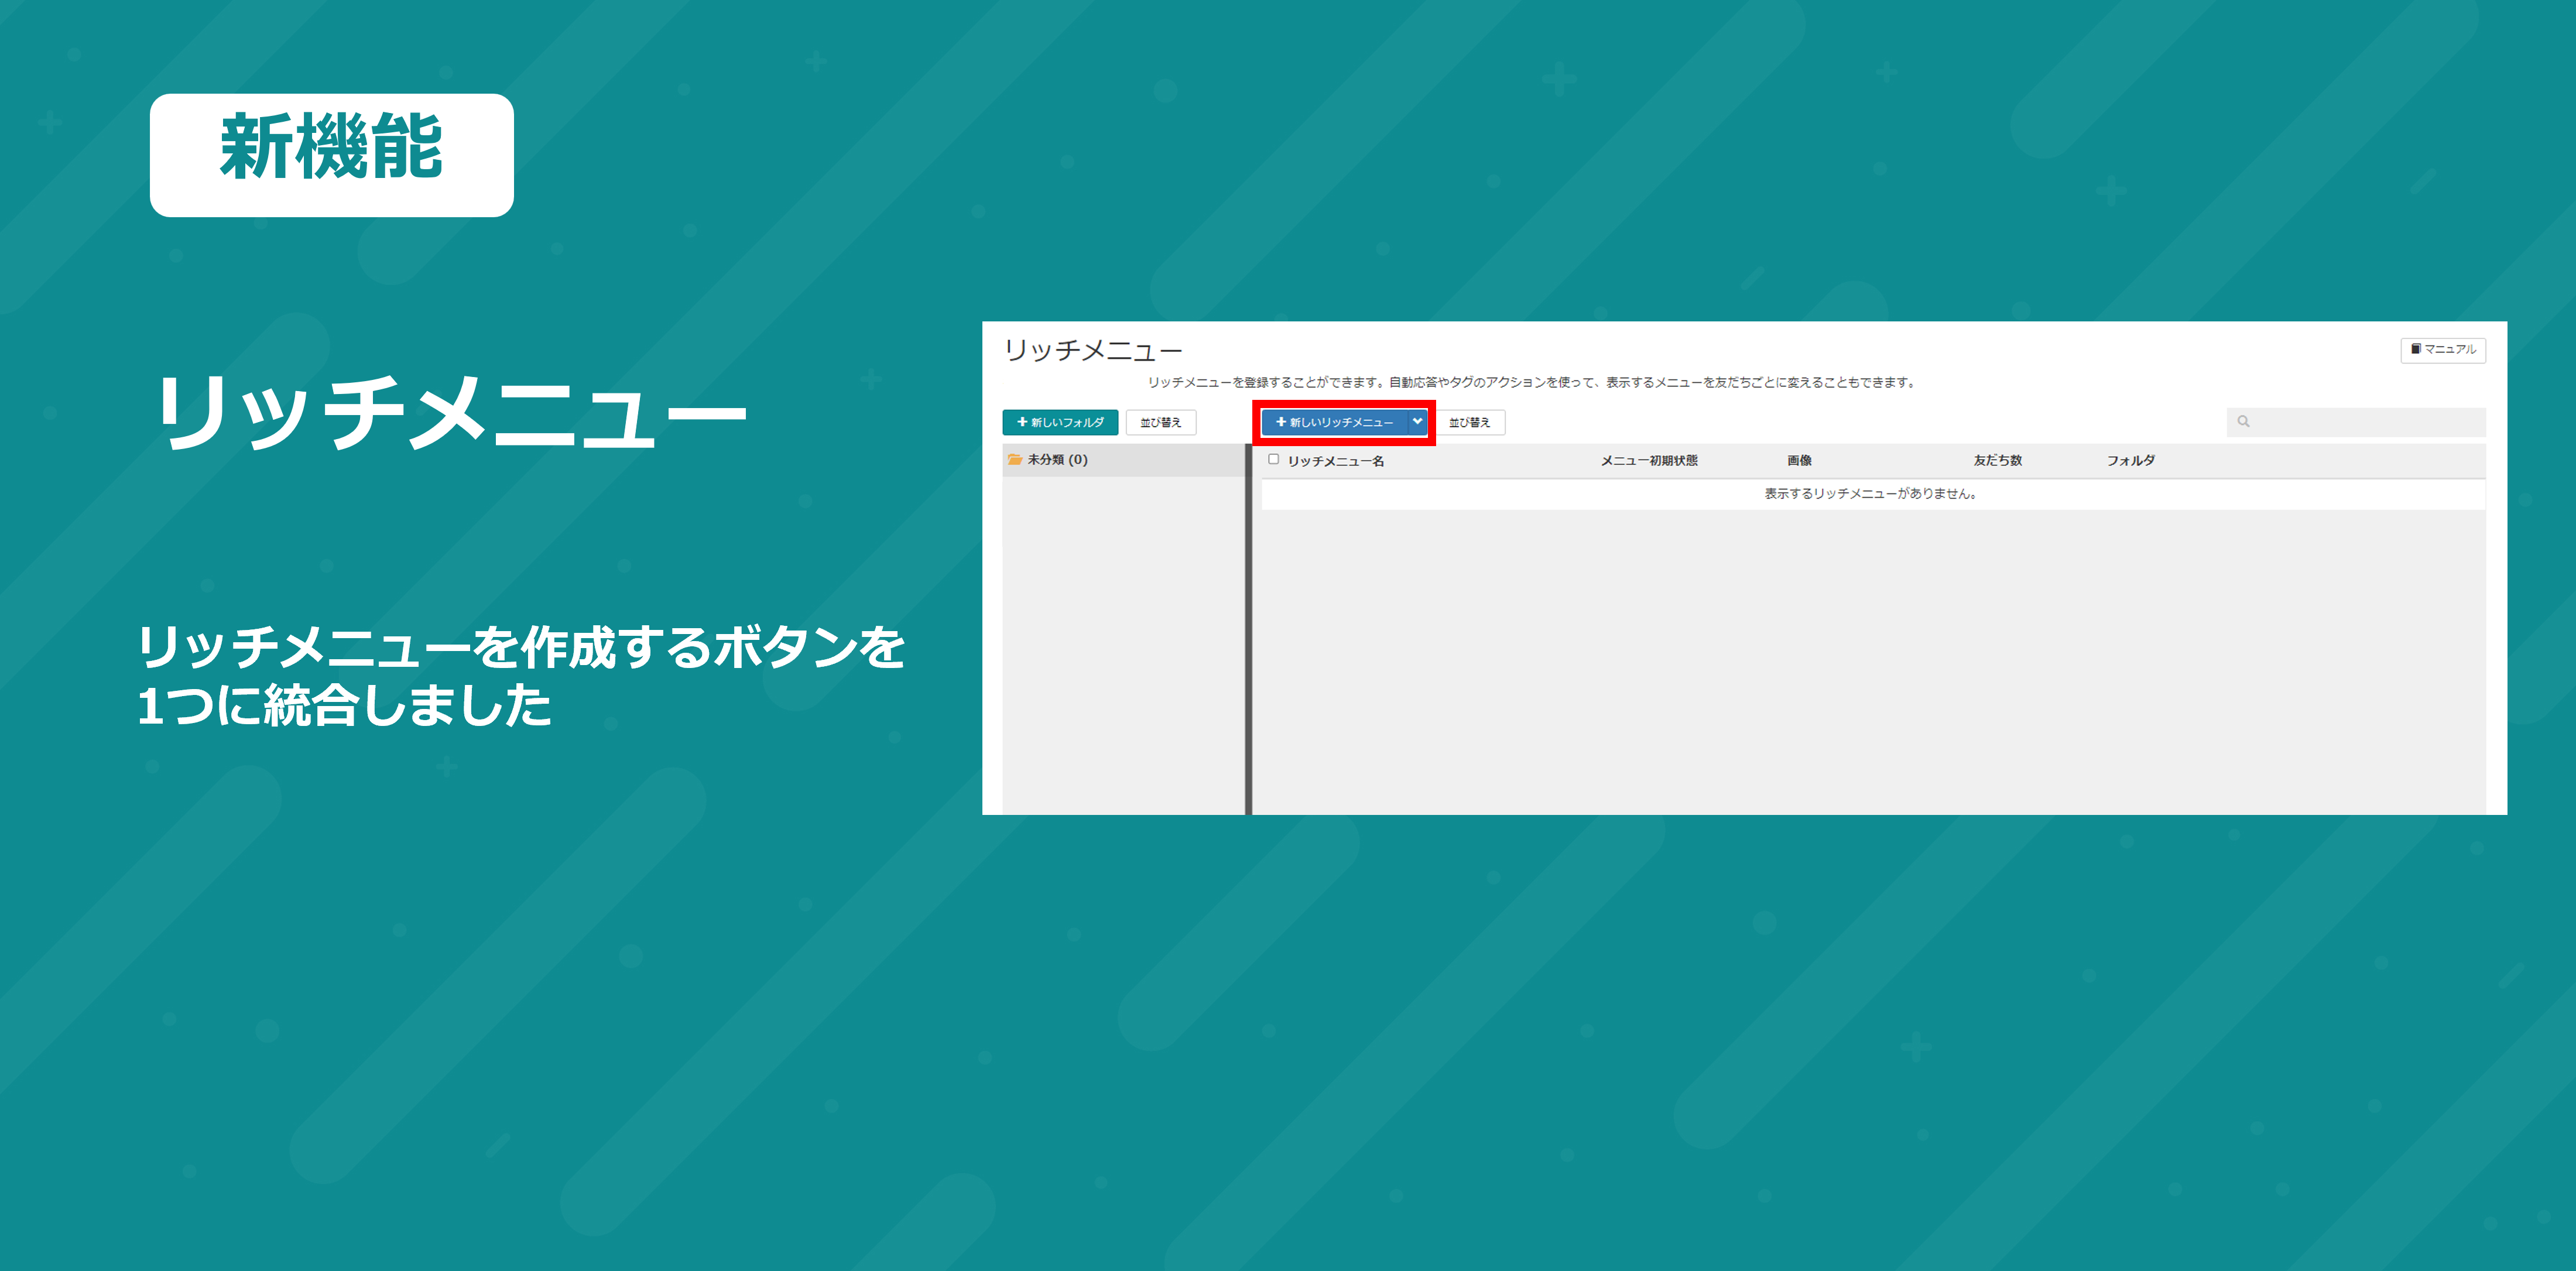Viewport: 2576px width, 1271px height.
Task: Click 並び替え beside 新しいフォルダ
Action: point(1161,422)
